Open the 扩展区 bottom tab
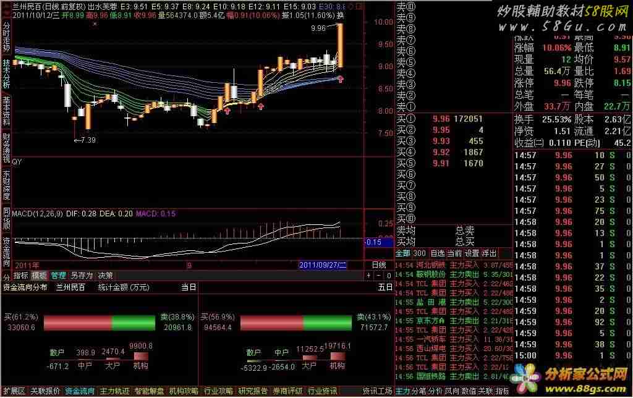This screenshot has width=633, height=398. coord(14,391)
